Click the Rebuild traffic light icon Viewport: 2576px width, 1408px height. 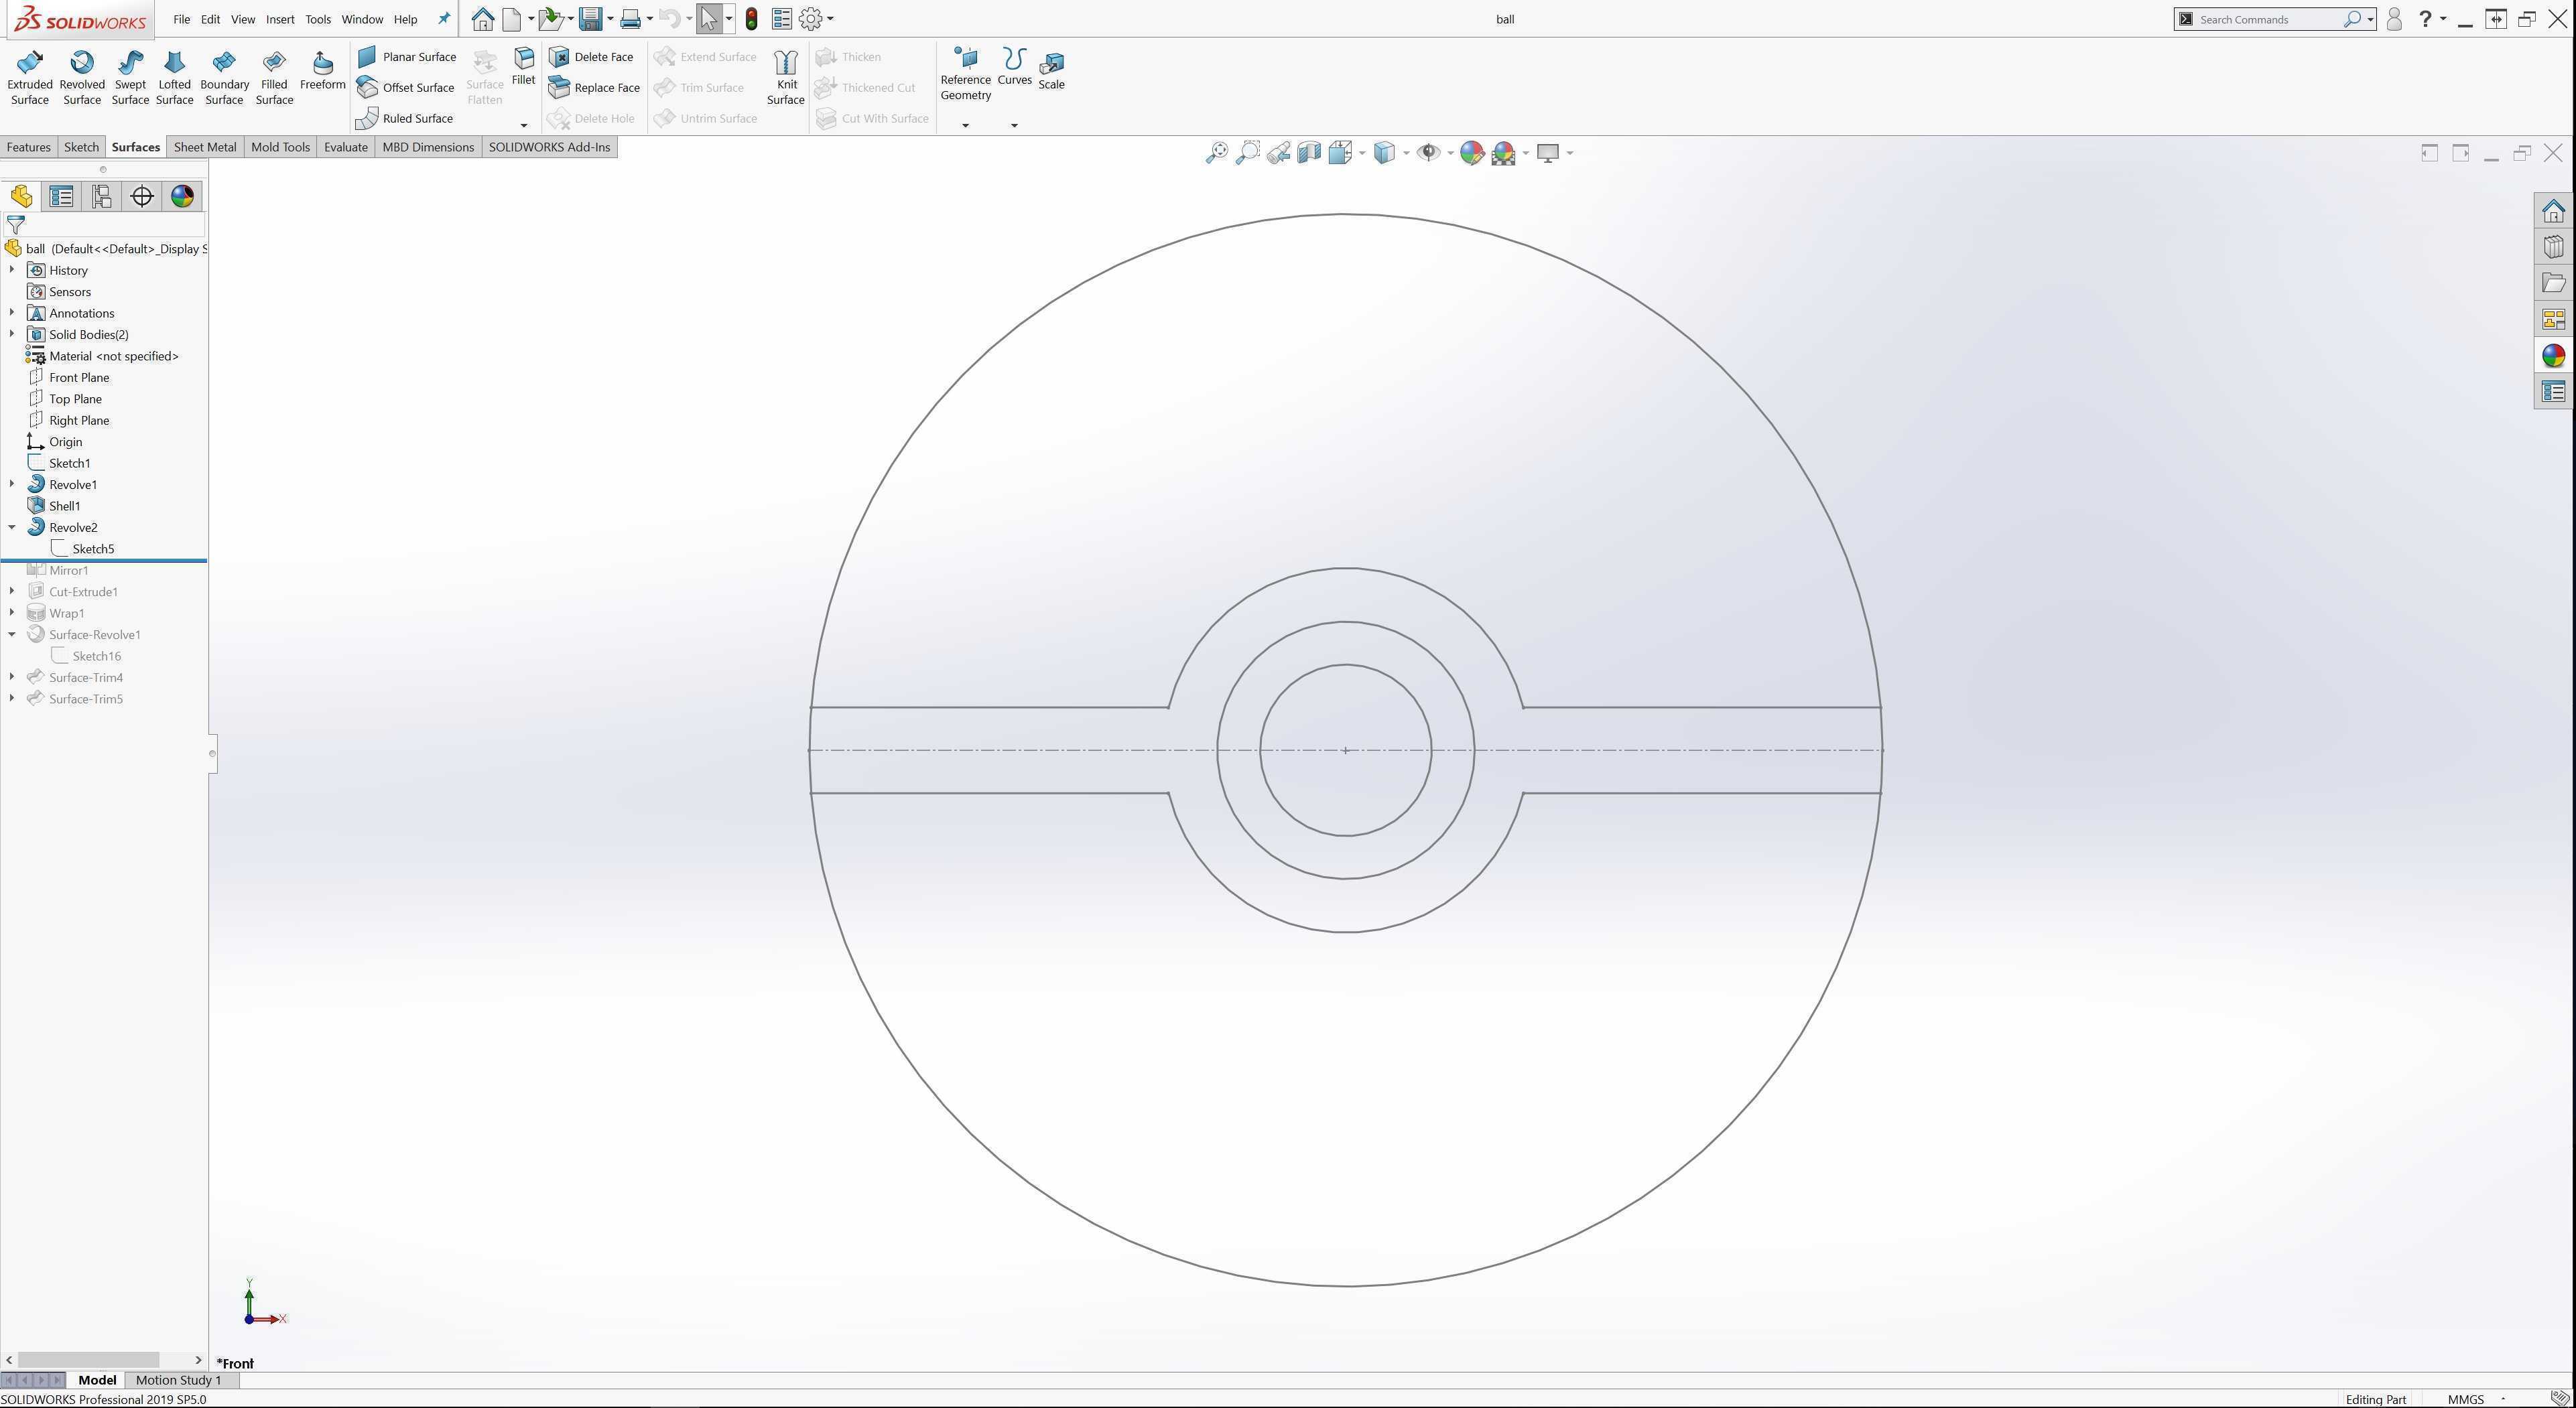click(x=751, y=19)
